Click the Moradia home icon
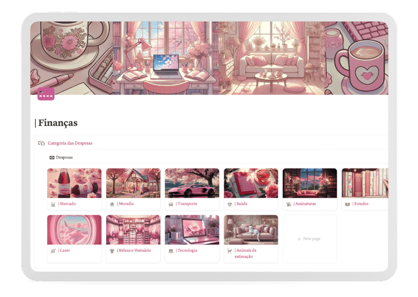Screen dimensions: 418x297 (112, 204)
